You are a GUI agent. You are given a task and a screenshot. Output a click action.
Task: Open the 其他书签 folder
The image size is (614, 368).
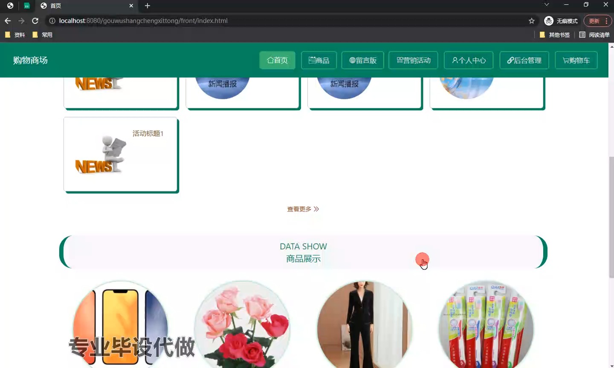coord(555,35)
